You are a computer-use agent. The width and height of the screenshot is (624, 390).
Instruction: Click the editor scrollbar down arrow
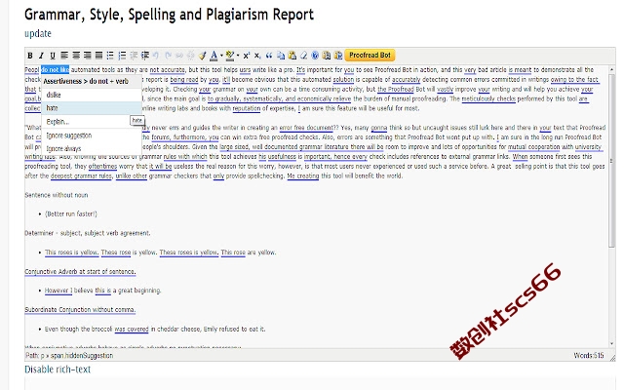pos(612,344)
